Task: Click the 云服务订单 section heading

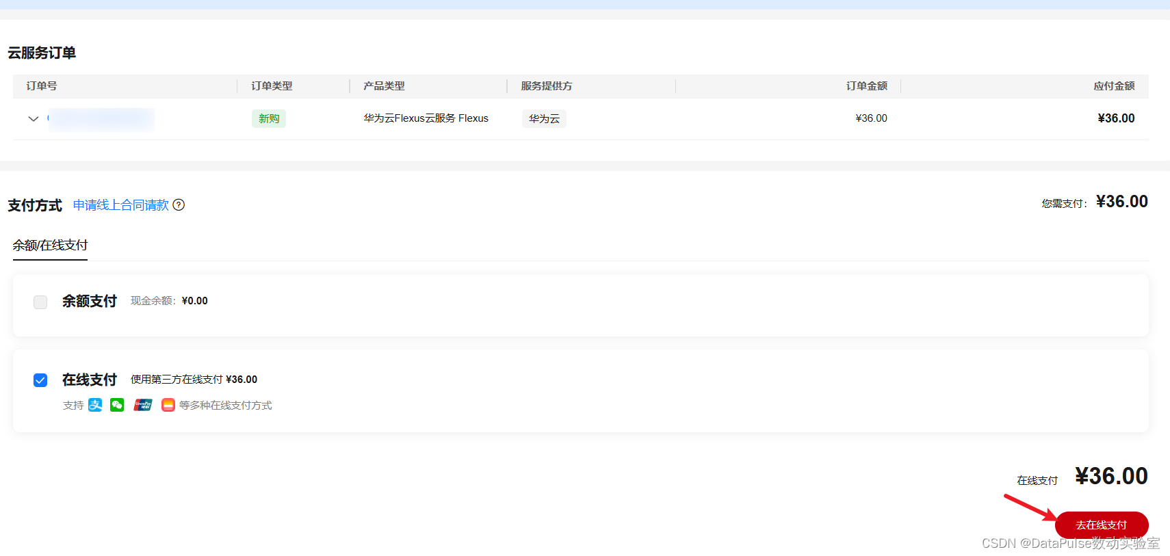Action: point(42,53)
